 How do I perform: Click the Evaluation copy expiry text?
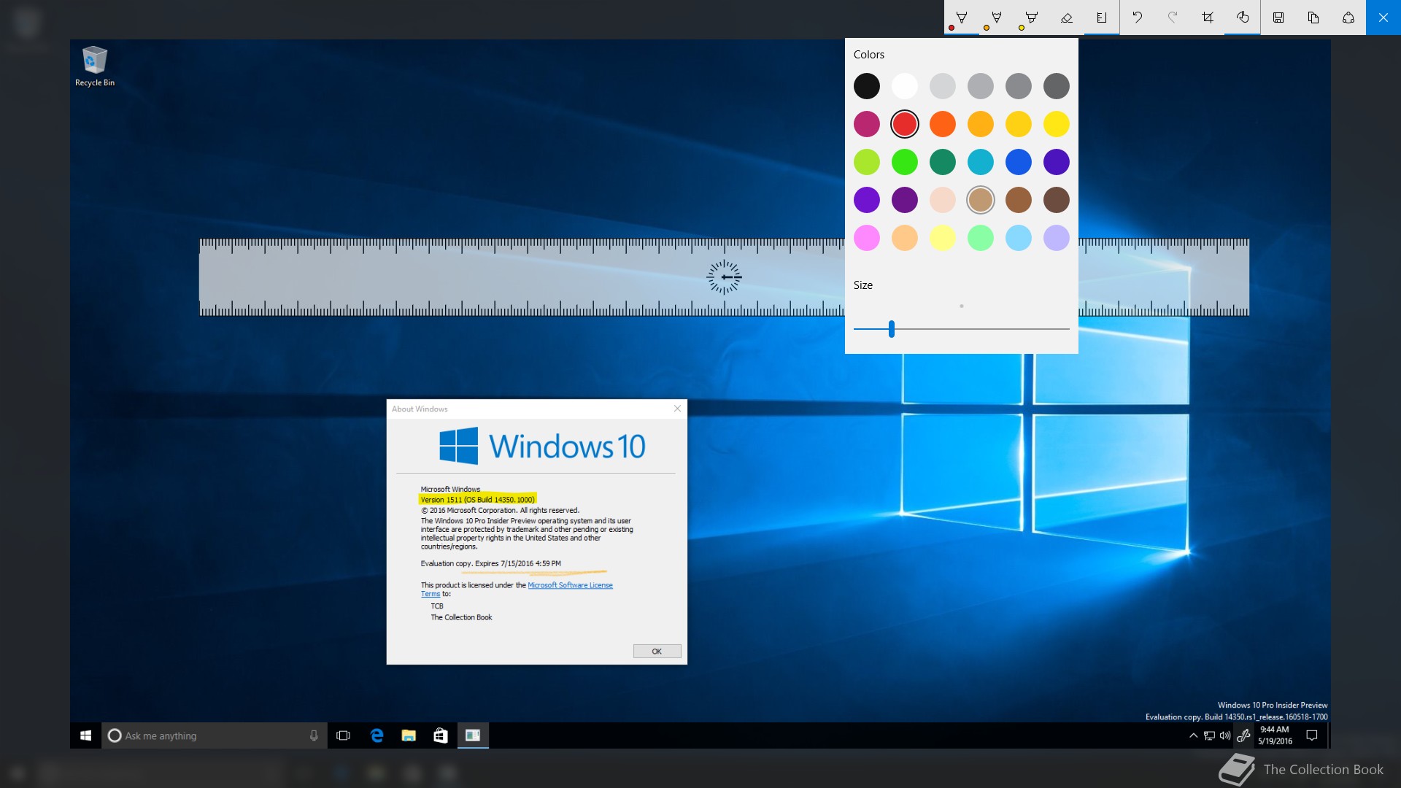(x=491, y=563)
